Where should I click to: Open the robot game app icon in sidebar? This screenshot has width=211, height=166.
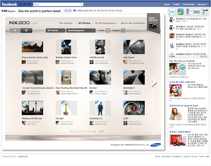click(188, 12)
